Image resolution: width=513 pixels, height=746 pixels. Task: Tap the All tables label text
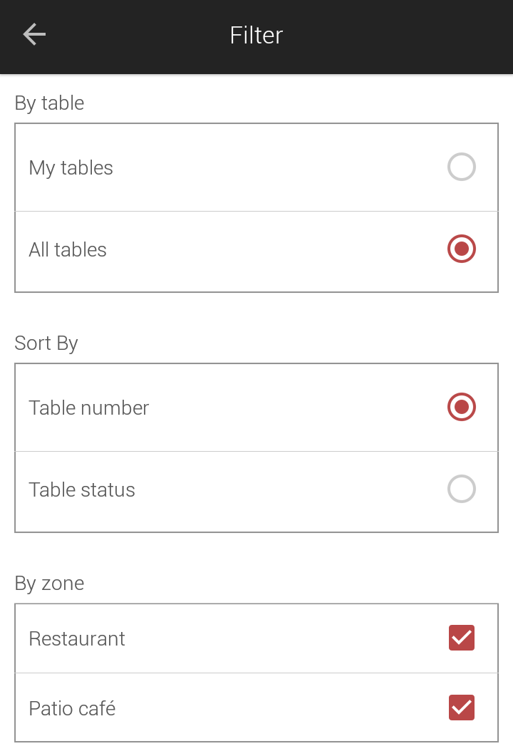click(68, 250)
